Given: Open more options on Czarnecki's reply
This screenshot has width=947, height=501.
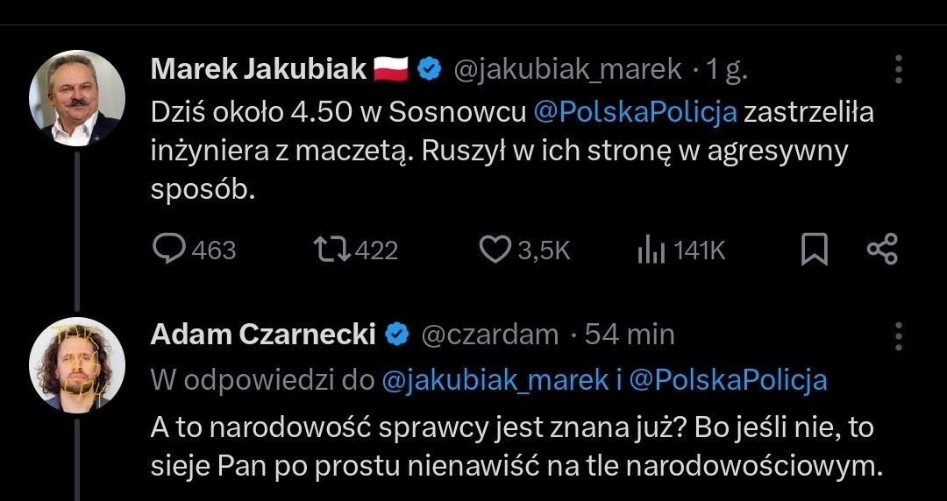Looking at the screenshot, I should [898, 335].
